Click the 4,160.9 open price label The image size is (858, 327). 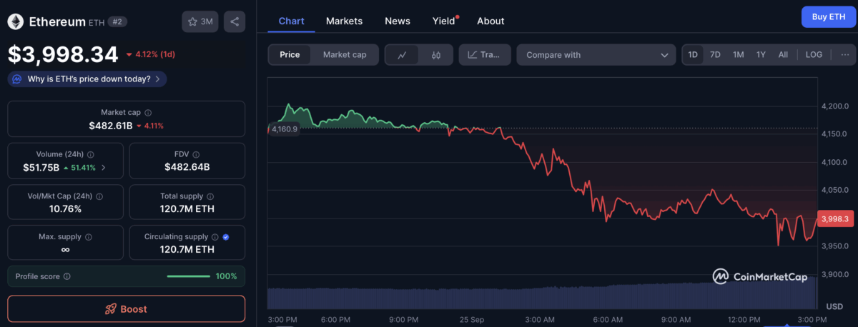coord(283,129)
